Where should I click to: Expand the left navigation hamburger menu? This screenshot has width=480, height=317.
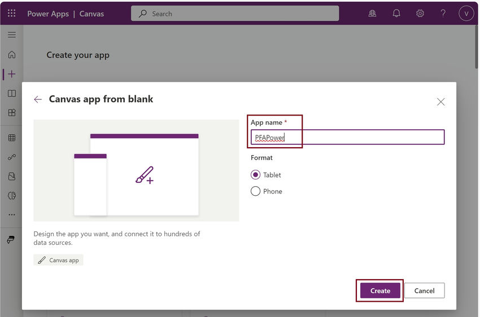coord(12,35)
